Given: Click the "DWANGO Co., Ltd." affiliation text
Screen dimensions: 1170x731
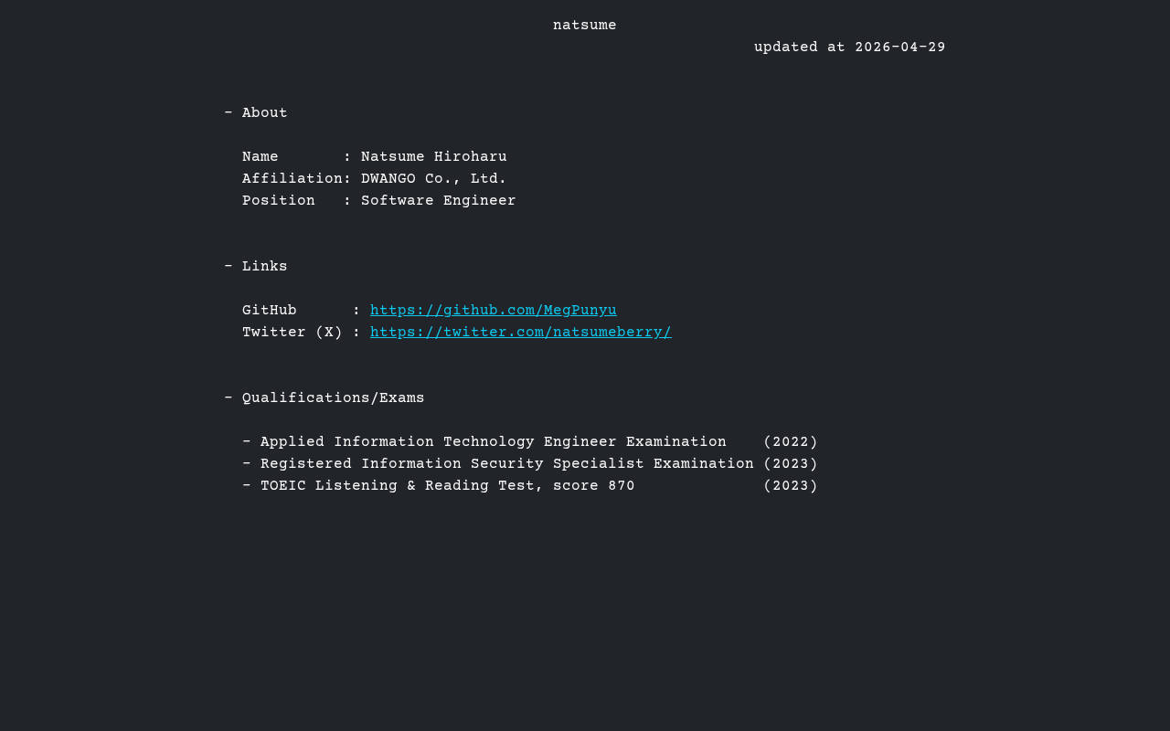Looking at the screenshot, I should [433, 179].
